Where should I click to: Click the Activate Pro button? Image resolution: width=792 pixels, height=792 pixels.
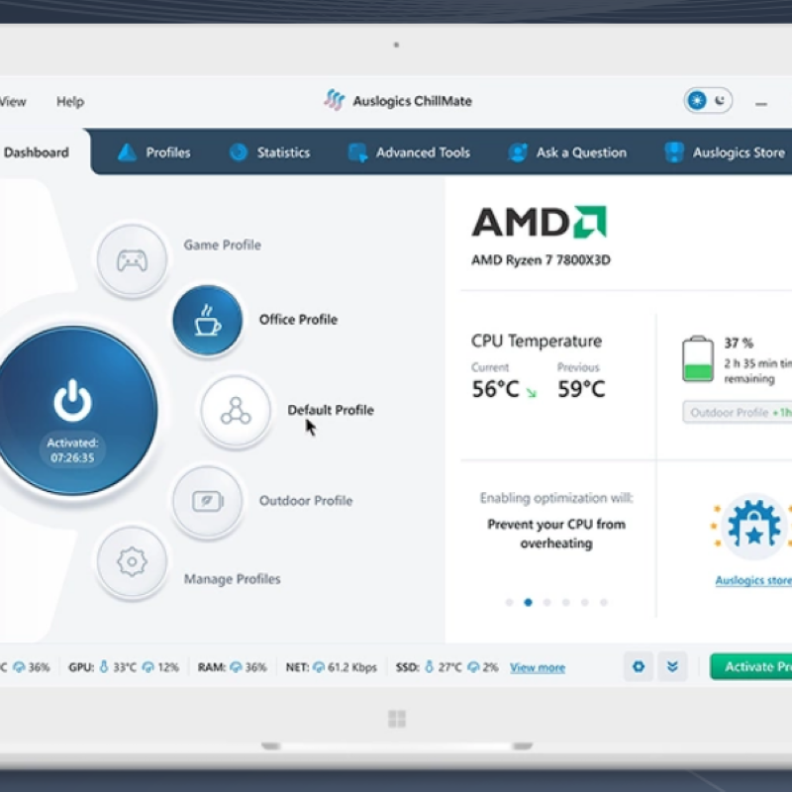tap(751, 666)
